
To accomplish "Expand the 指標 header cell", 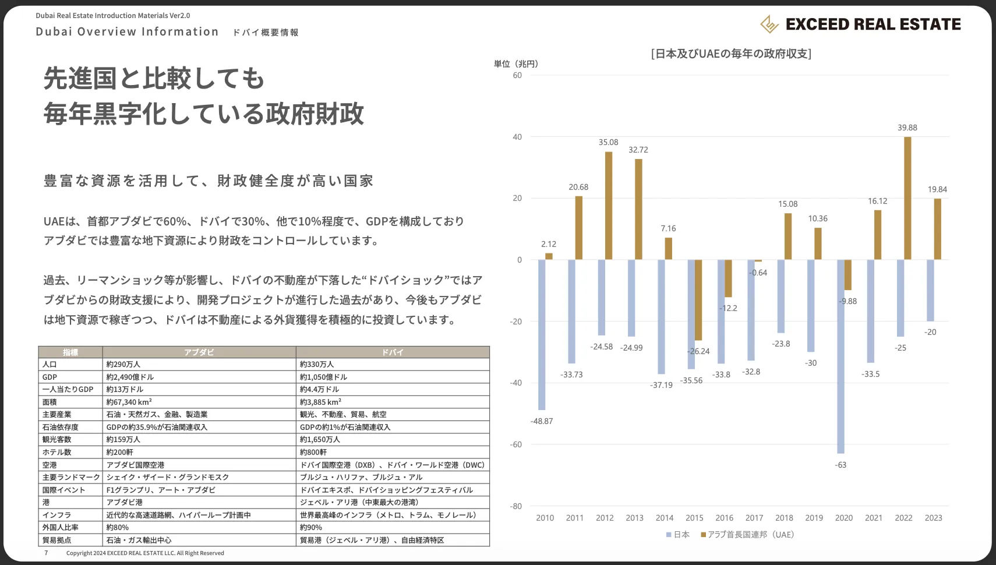I will tap(70, 352).
